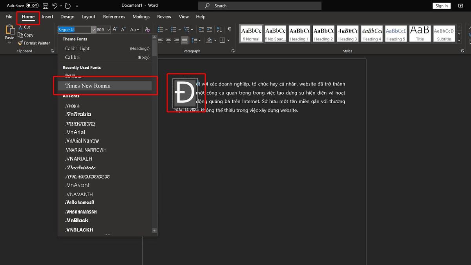Open the Design tab
Viewport: 471px width, 265px height.
click(x=67, y=17)
